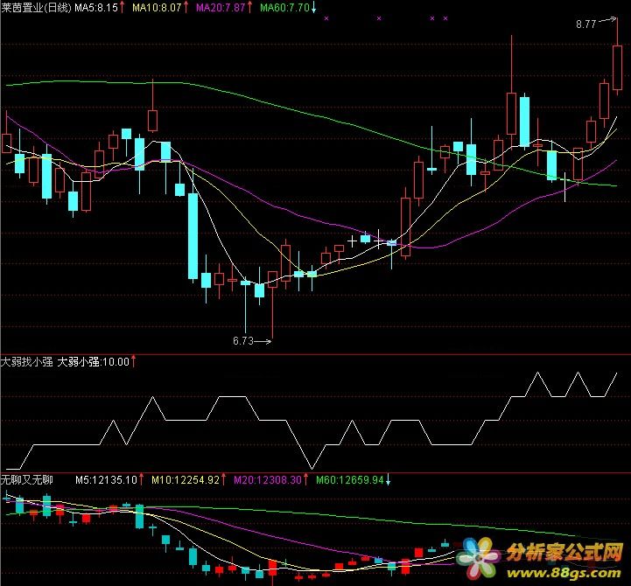Select the MA60:7.70 indicator label

coord(284,8)
